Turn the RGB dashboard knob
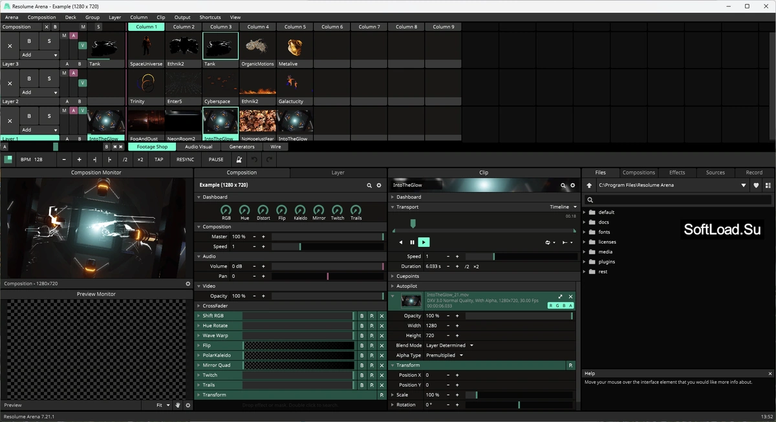Image resolution: width=776 pixels, height=422 pixels. point(226,210)
